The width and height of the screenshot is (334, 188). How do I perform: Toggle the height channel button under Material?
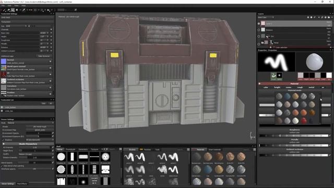point(277,87)
